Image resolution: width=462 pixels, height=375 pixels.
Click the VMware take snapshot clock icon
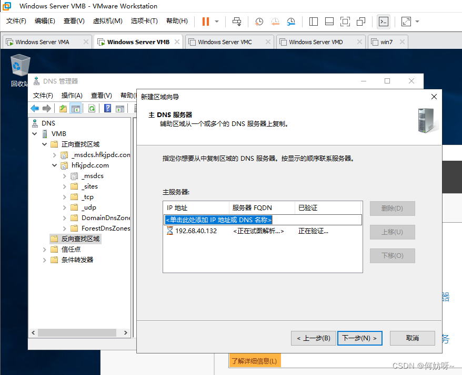259,22
